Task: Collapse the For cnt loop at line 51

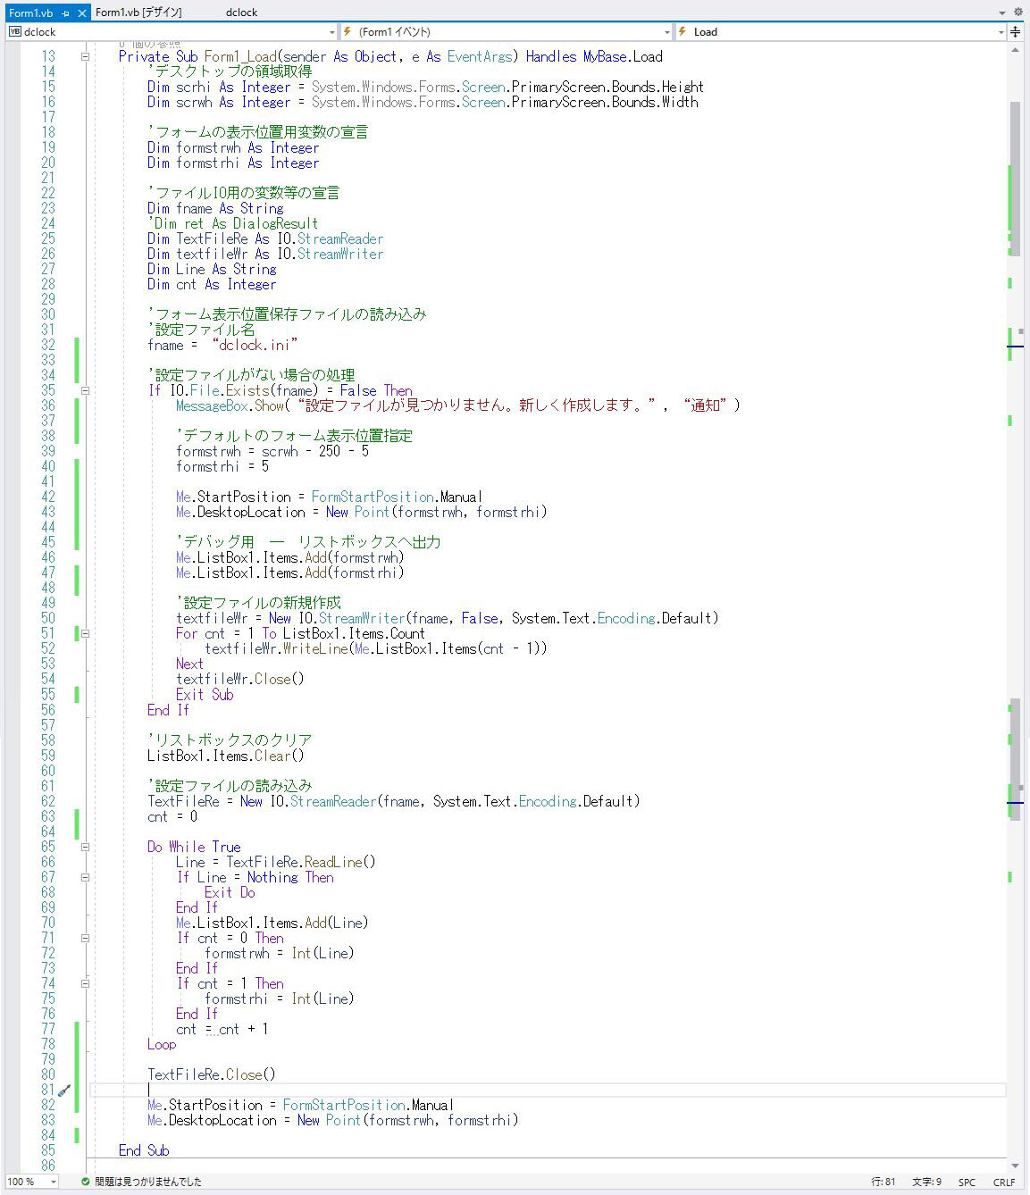Action: tap(86, 633)
